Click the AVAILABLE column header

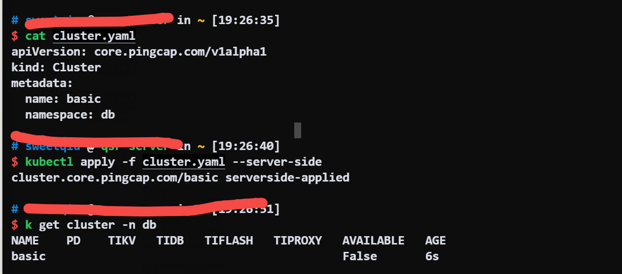click(x=373, y=241)
